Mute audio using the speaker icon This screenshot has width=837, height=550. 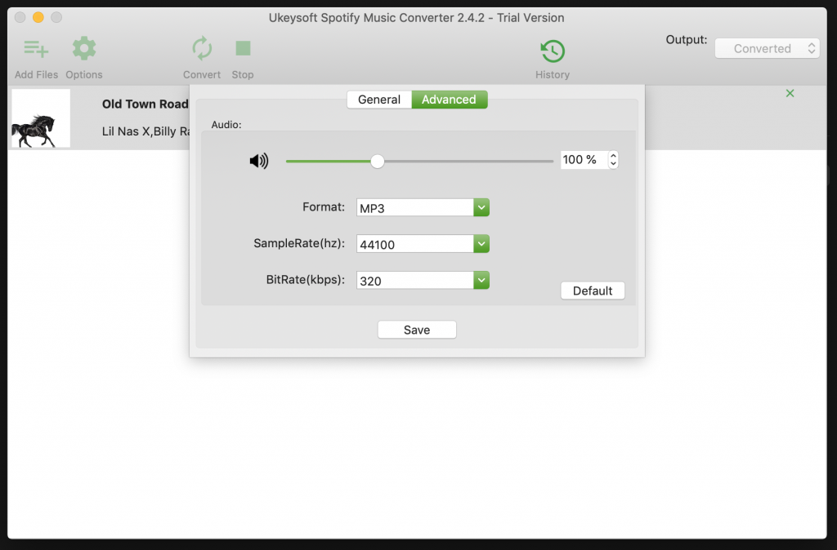(259, 160)
